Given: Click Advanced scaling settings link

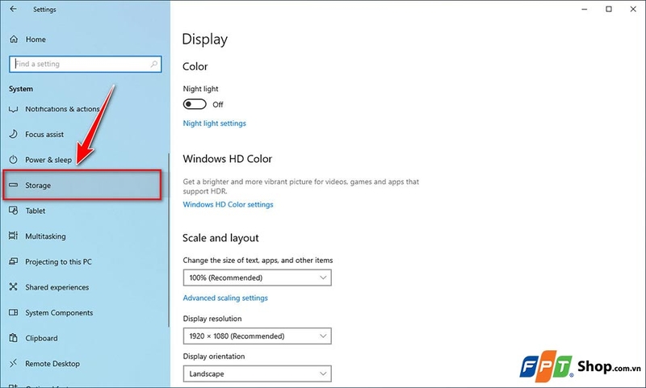Looking at the screenshot, I should pyautogui.click(x=225, y=298).
